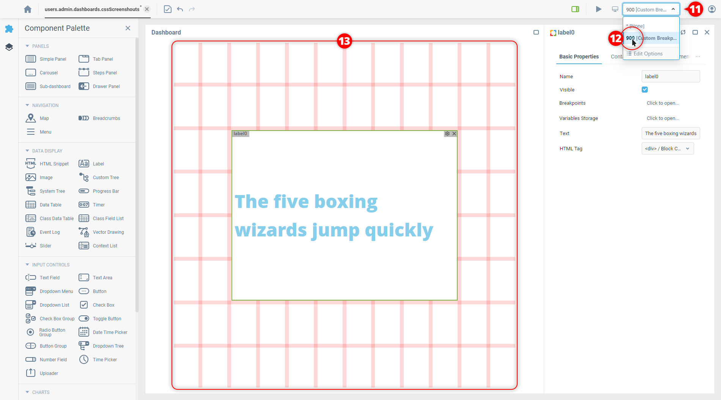
Task: Collapse the INPUT CONTROLS section
Action: (27, 265)
